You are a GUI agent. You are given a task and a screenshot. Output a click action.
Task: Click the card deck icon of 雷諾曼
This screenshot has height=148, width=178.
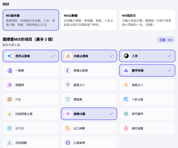point(68,99)
